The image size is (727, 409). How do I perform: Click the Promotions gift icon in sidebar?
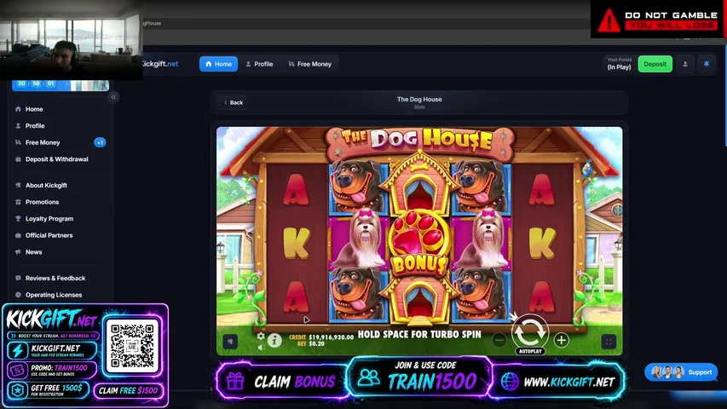click(x=18, y=202)
